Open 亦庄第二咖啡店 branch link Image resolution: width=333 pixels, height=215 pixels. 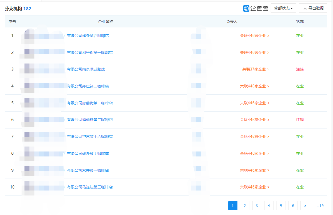pyautogui.click(x=88, y=86)
